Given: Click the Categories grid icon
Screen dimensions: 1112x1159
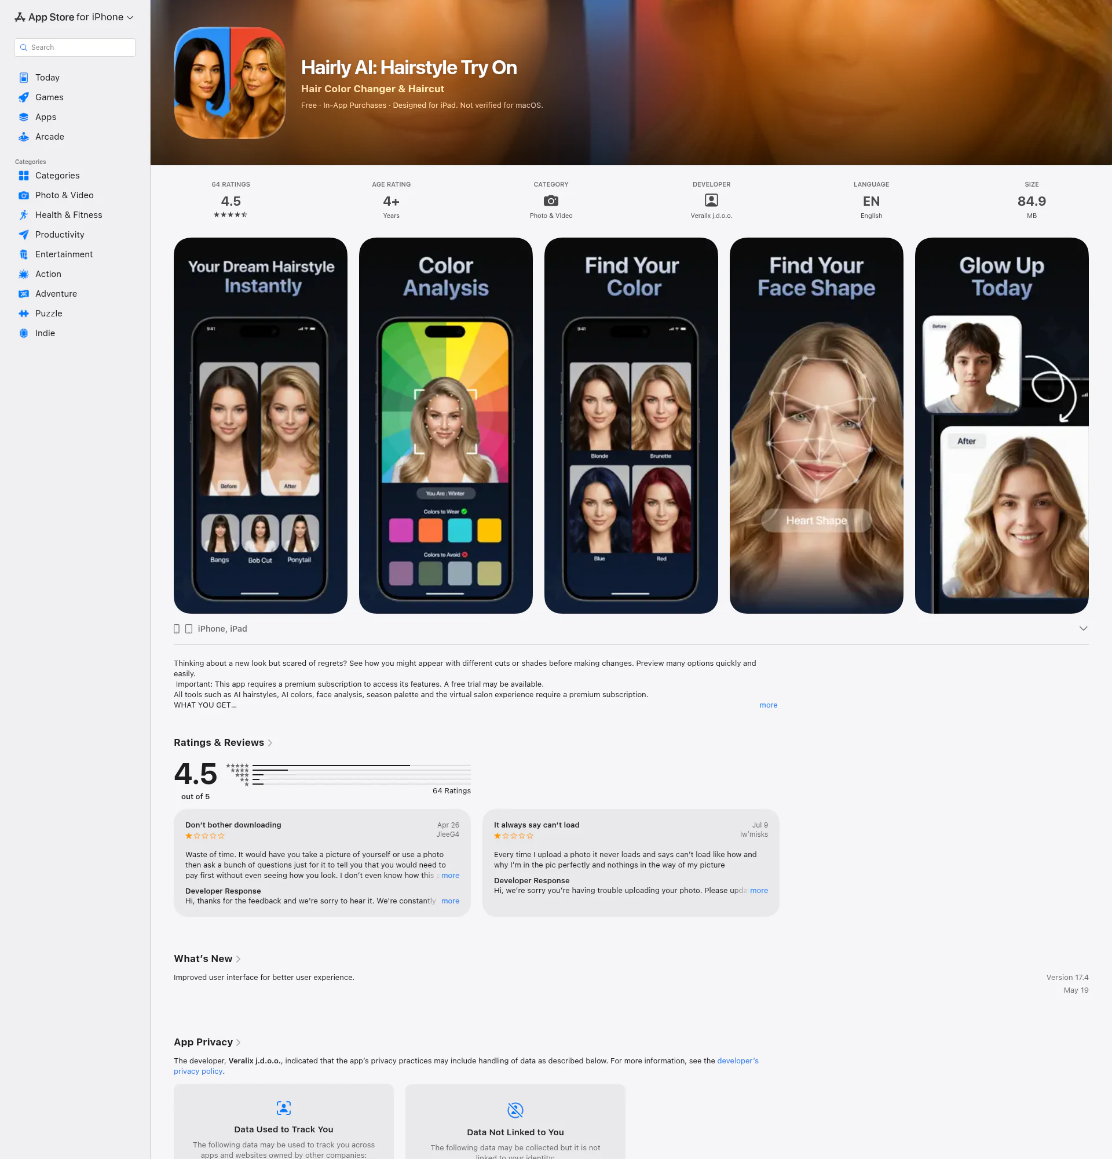Looking at the screenshot, I should tap(24, 176).
